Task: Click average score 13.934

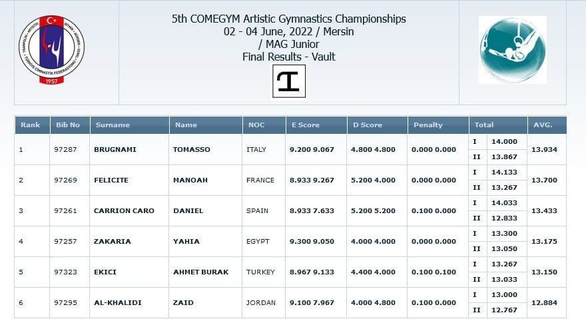Action: [544, 149]
